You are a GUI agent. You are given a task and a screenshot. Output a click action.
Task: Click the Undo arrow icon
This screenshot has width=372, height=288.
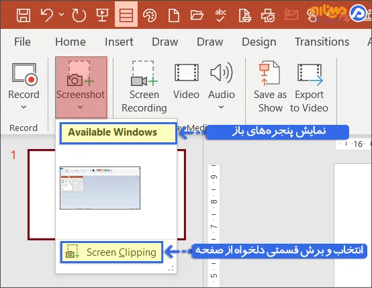(47, 15)
